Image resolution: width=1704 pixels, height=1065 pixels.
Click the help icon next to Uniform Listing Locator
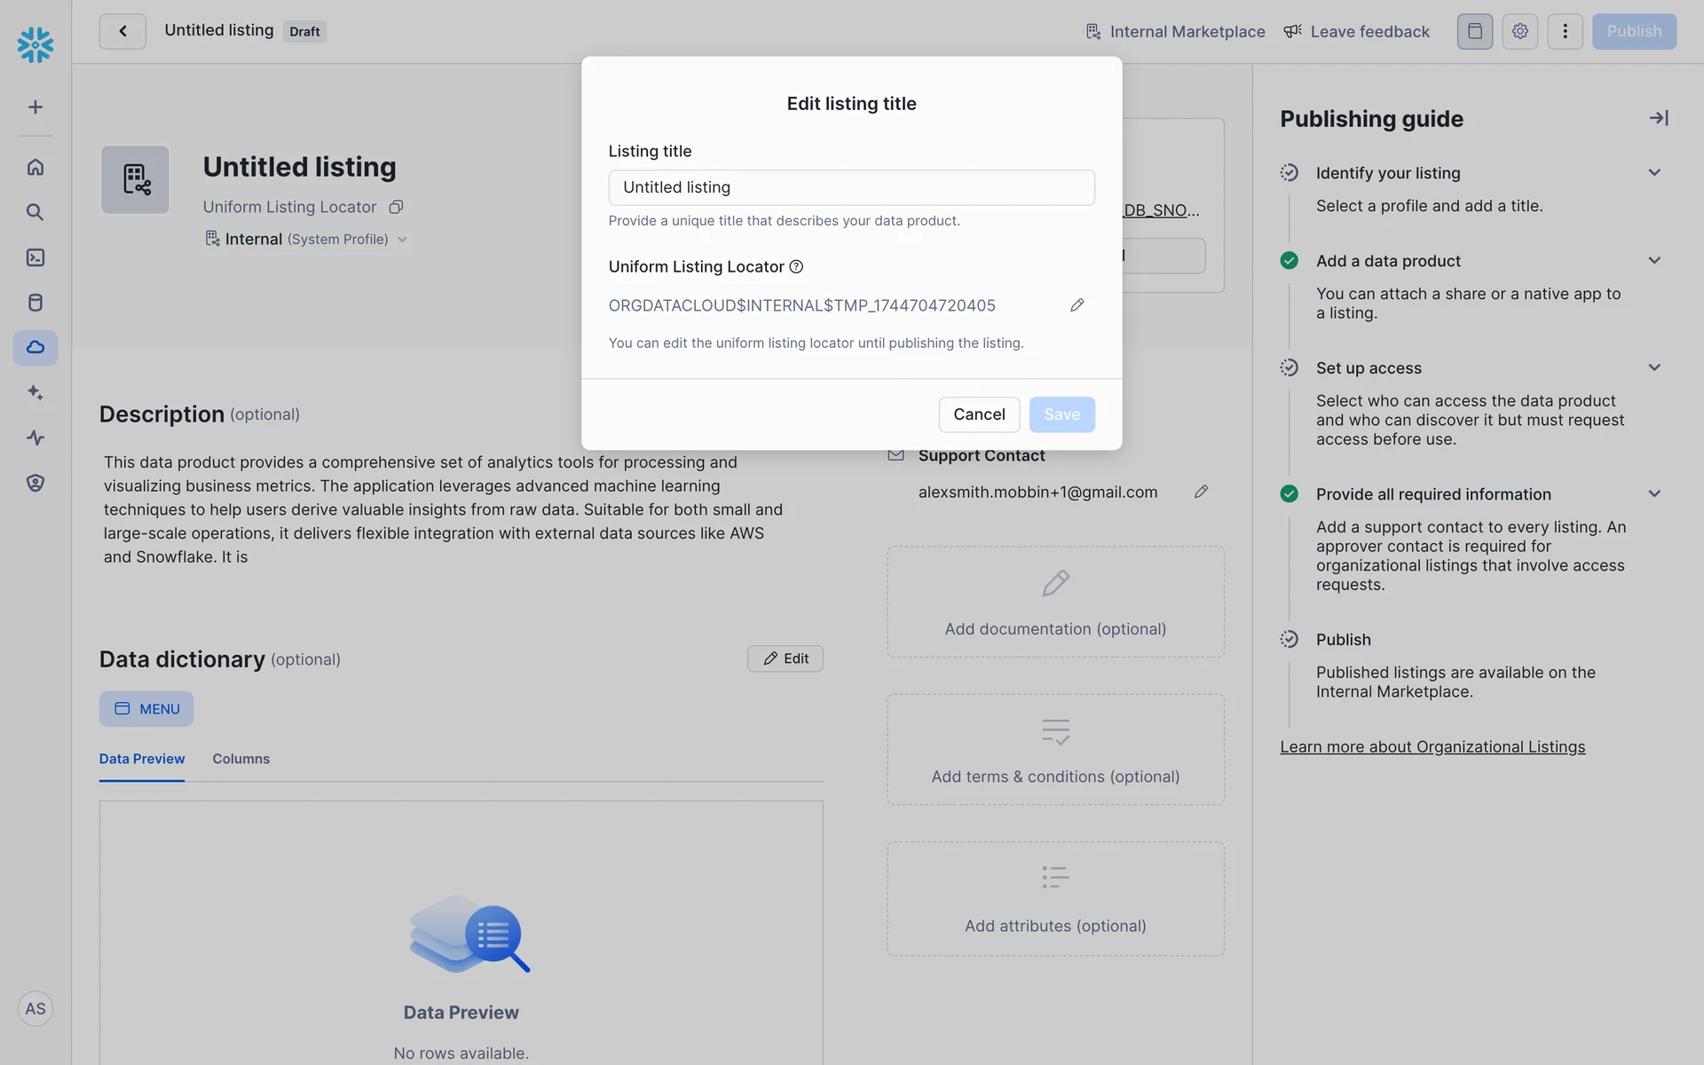pos(796,267)
